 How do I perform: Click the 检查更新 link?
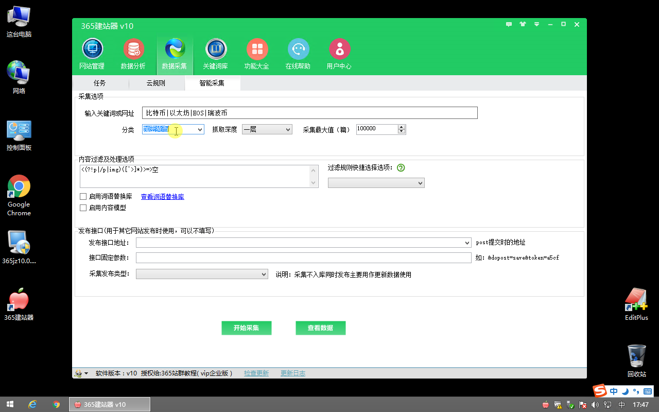[x=256, y=373]
